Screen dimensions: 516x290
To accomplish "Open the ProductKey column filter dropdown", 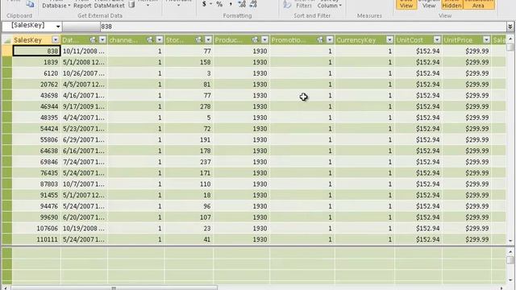I will point(264,39).
